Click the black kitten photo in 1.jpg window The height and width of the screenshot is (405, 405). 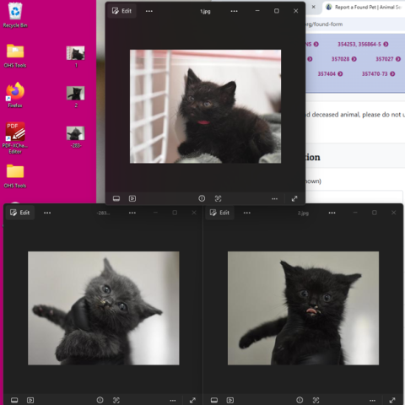point(205,106)
